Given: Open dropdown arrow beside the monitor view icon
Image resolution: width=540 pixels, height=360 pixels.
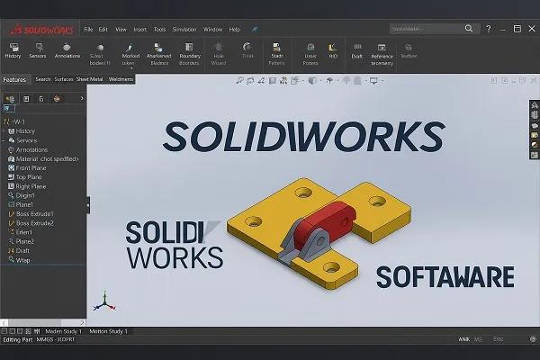Looking at the screenshot, I should click(x=382, y=81).
